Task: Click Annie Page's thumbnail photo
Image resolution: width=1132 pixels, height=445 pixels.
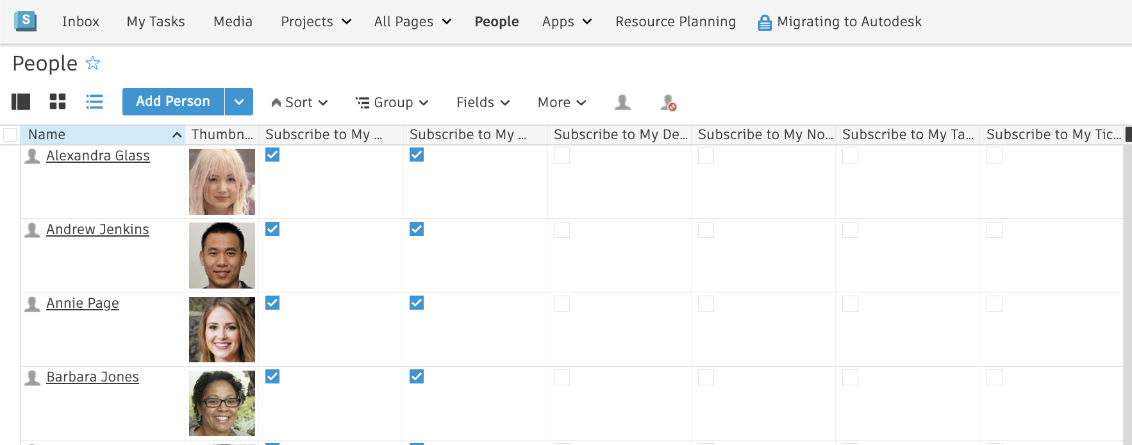Action: (222, 330)
